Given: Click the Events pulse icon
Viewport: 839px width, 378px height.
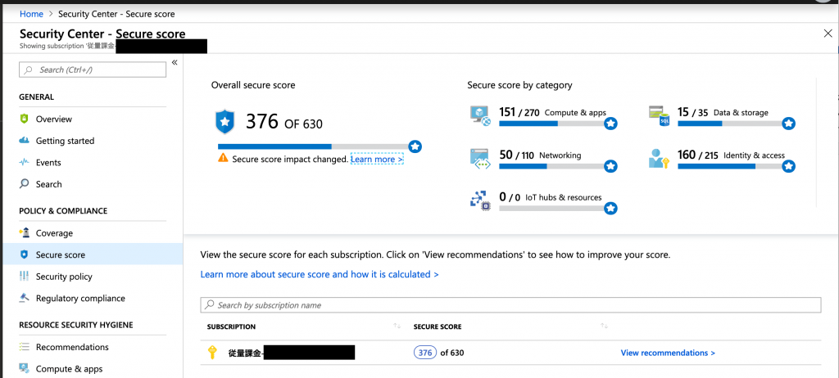Looking at the screenshot, I should [24, 163].
